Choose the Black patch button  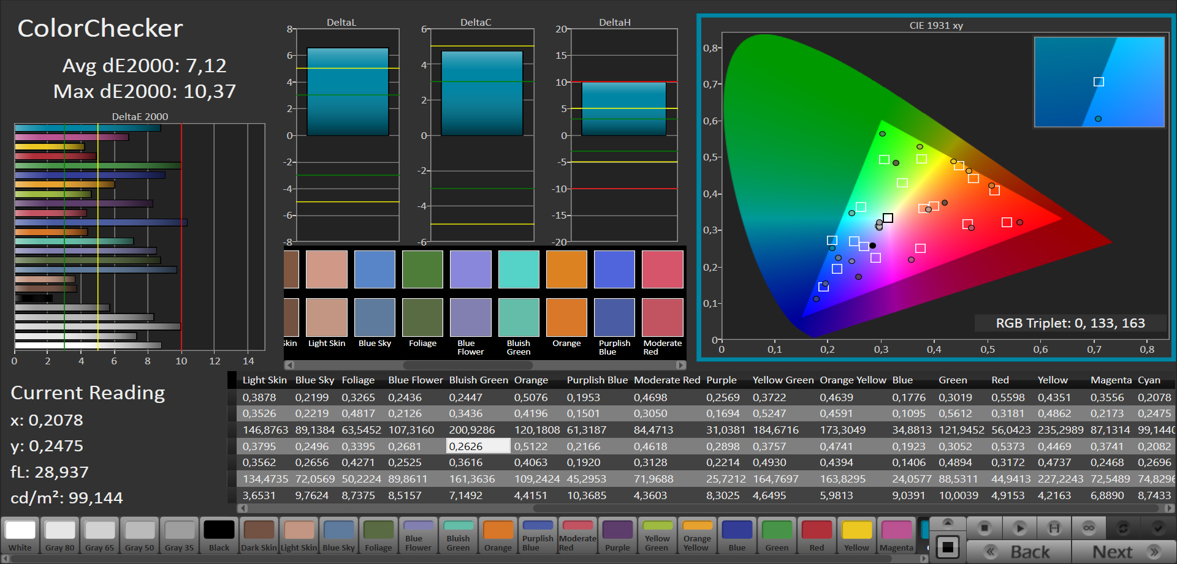click(219, 535)
